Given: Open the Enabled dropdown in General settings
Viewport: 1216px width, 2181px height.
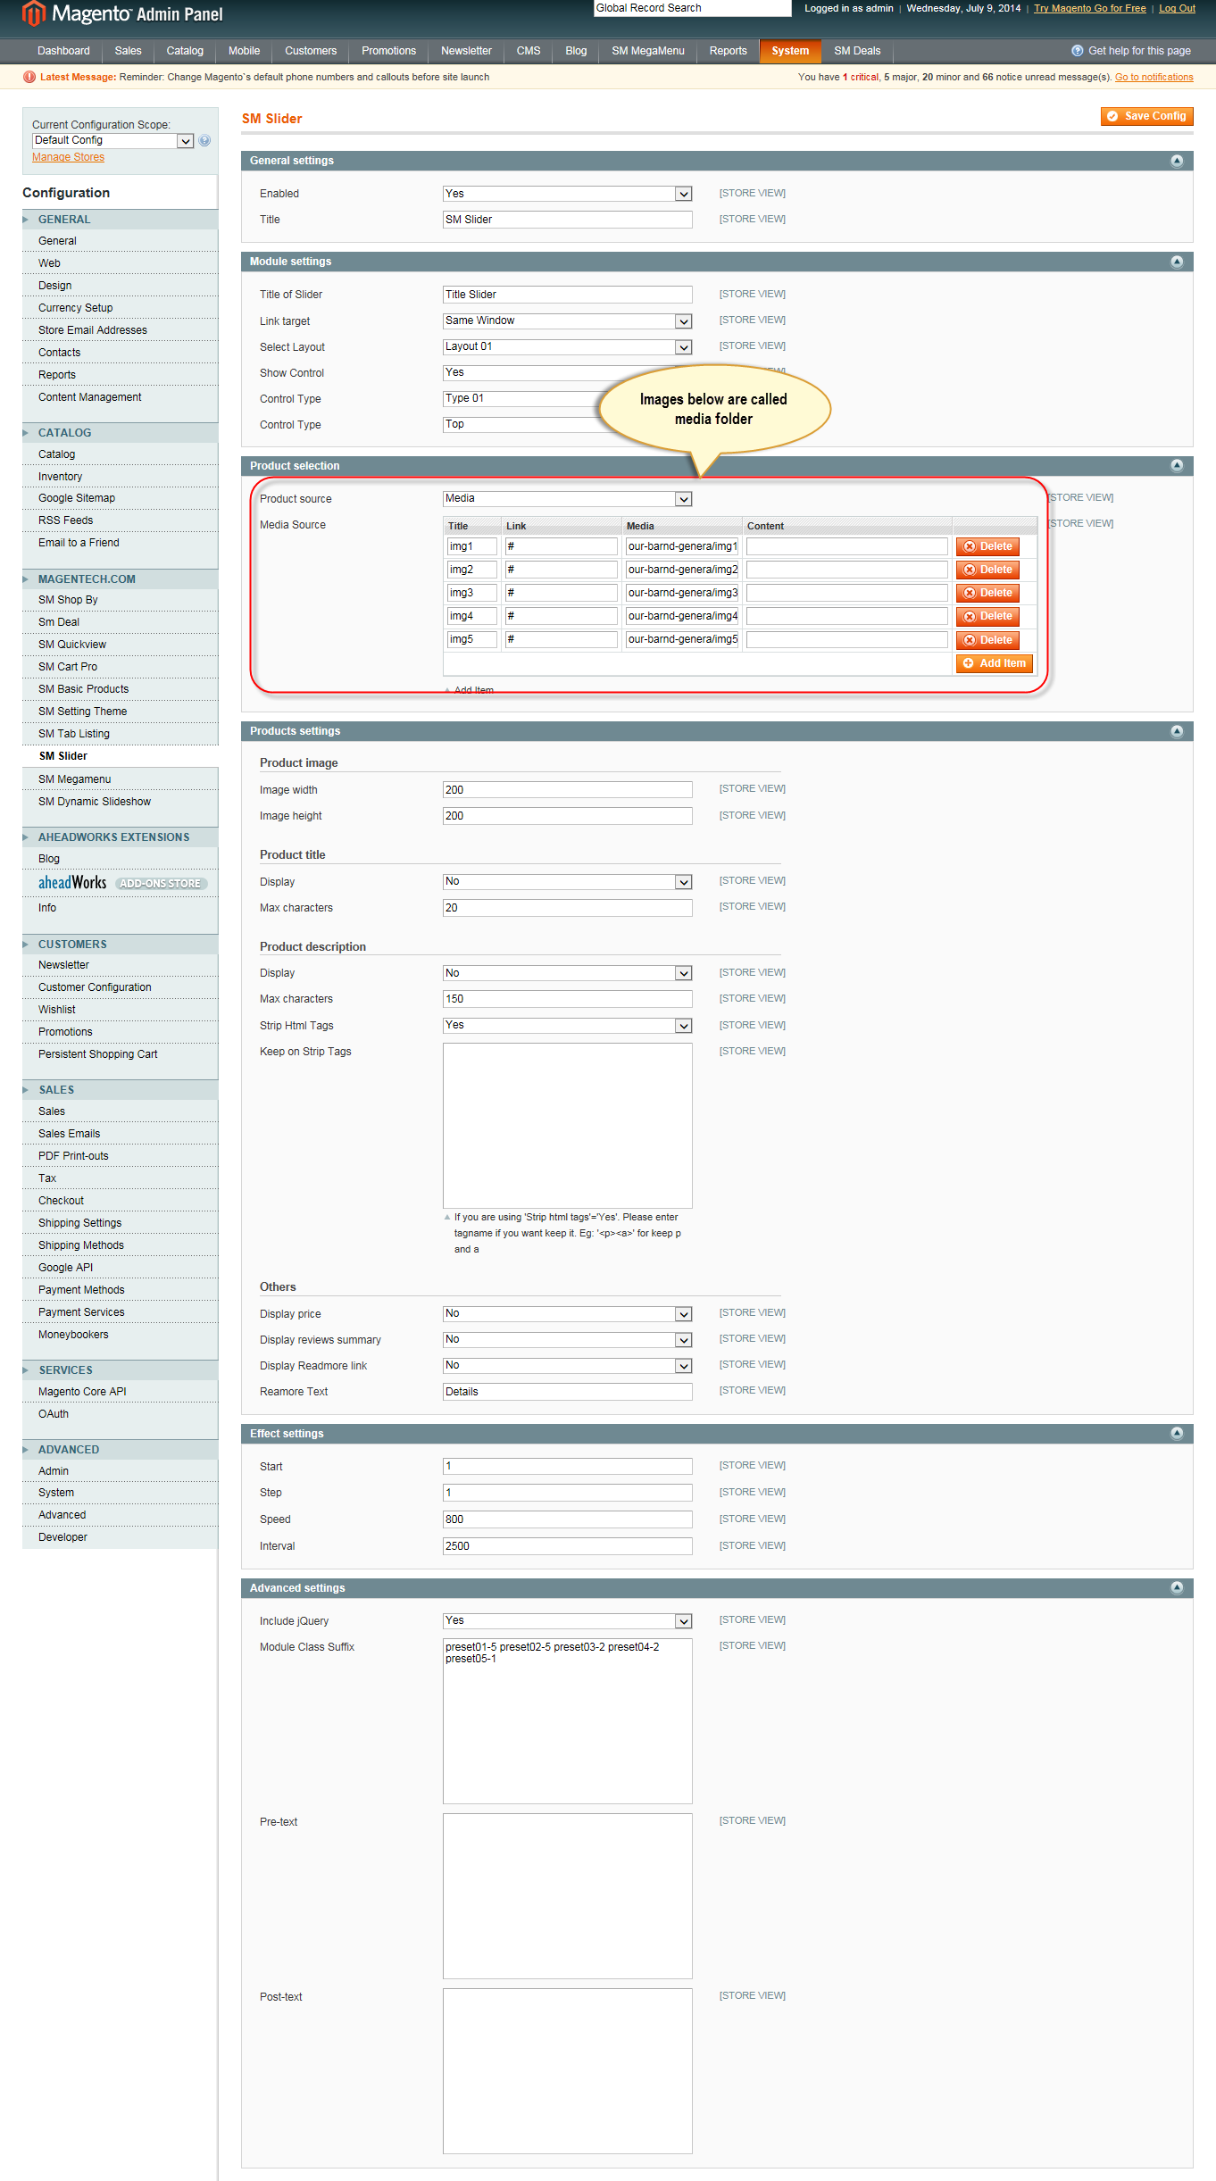Looking at the screenshot, I should (x=568, y=194).
